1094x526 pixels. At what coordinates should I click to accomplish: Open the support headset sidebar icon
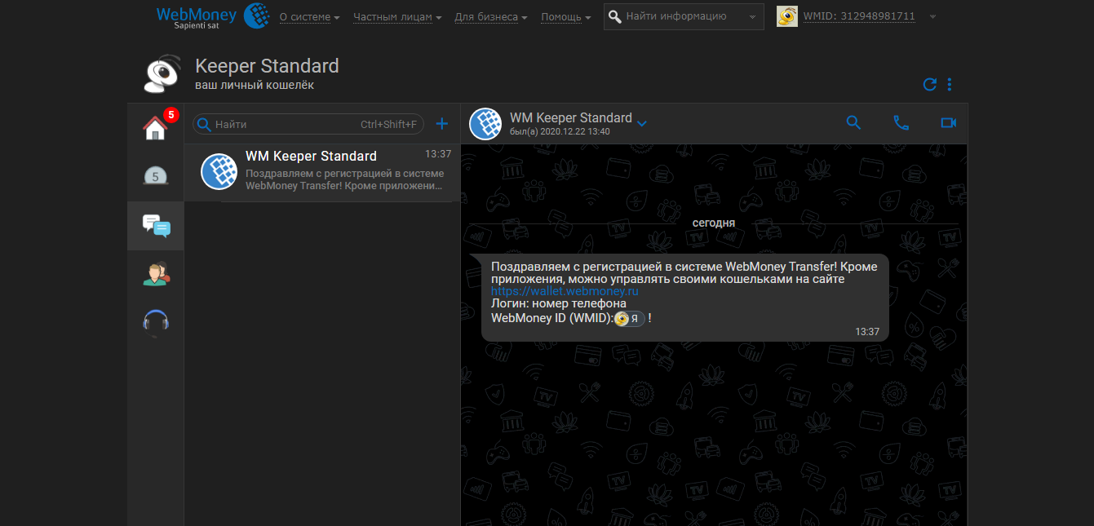click(x=156, y=323)
